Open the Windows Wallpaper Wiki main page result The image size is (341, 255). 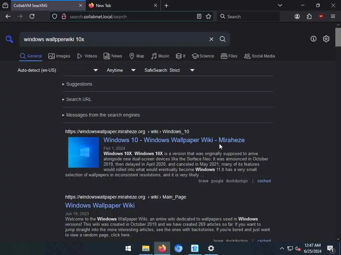point(100,205)
